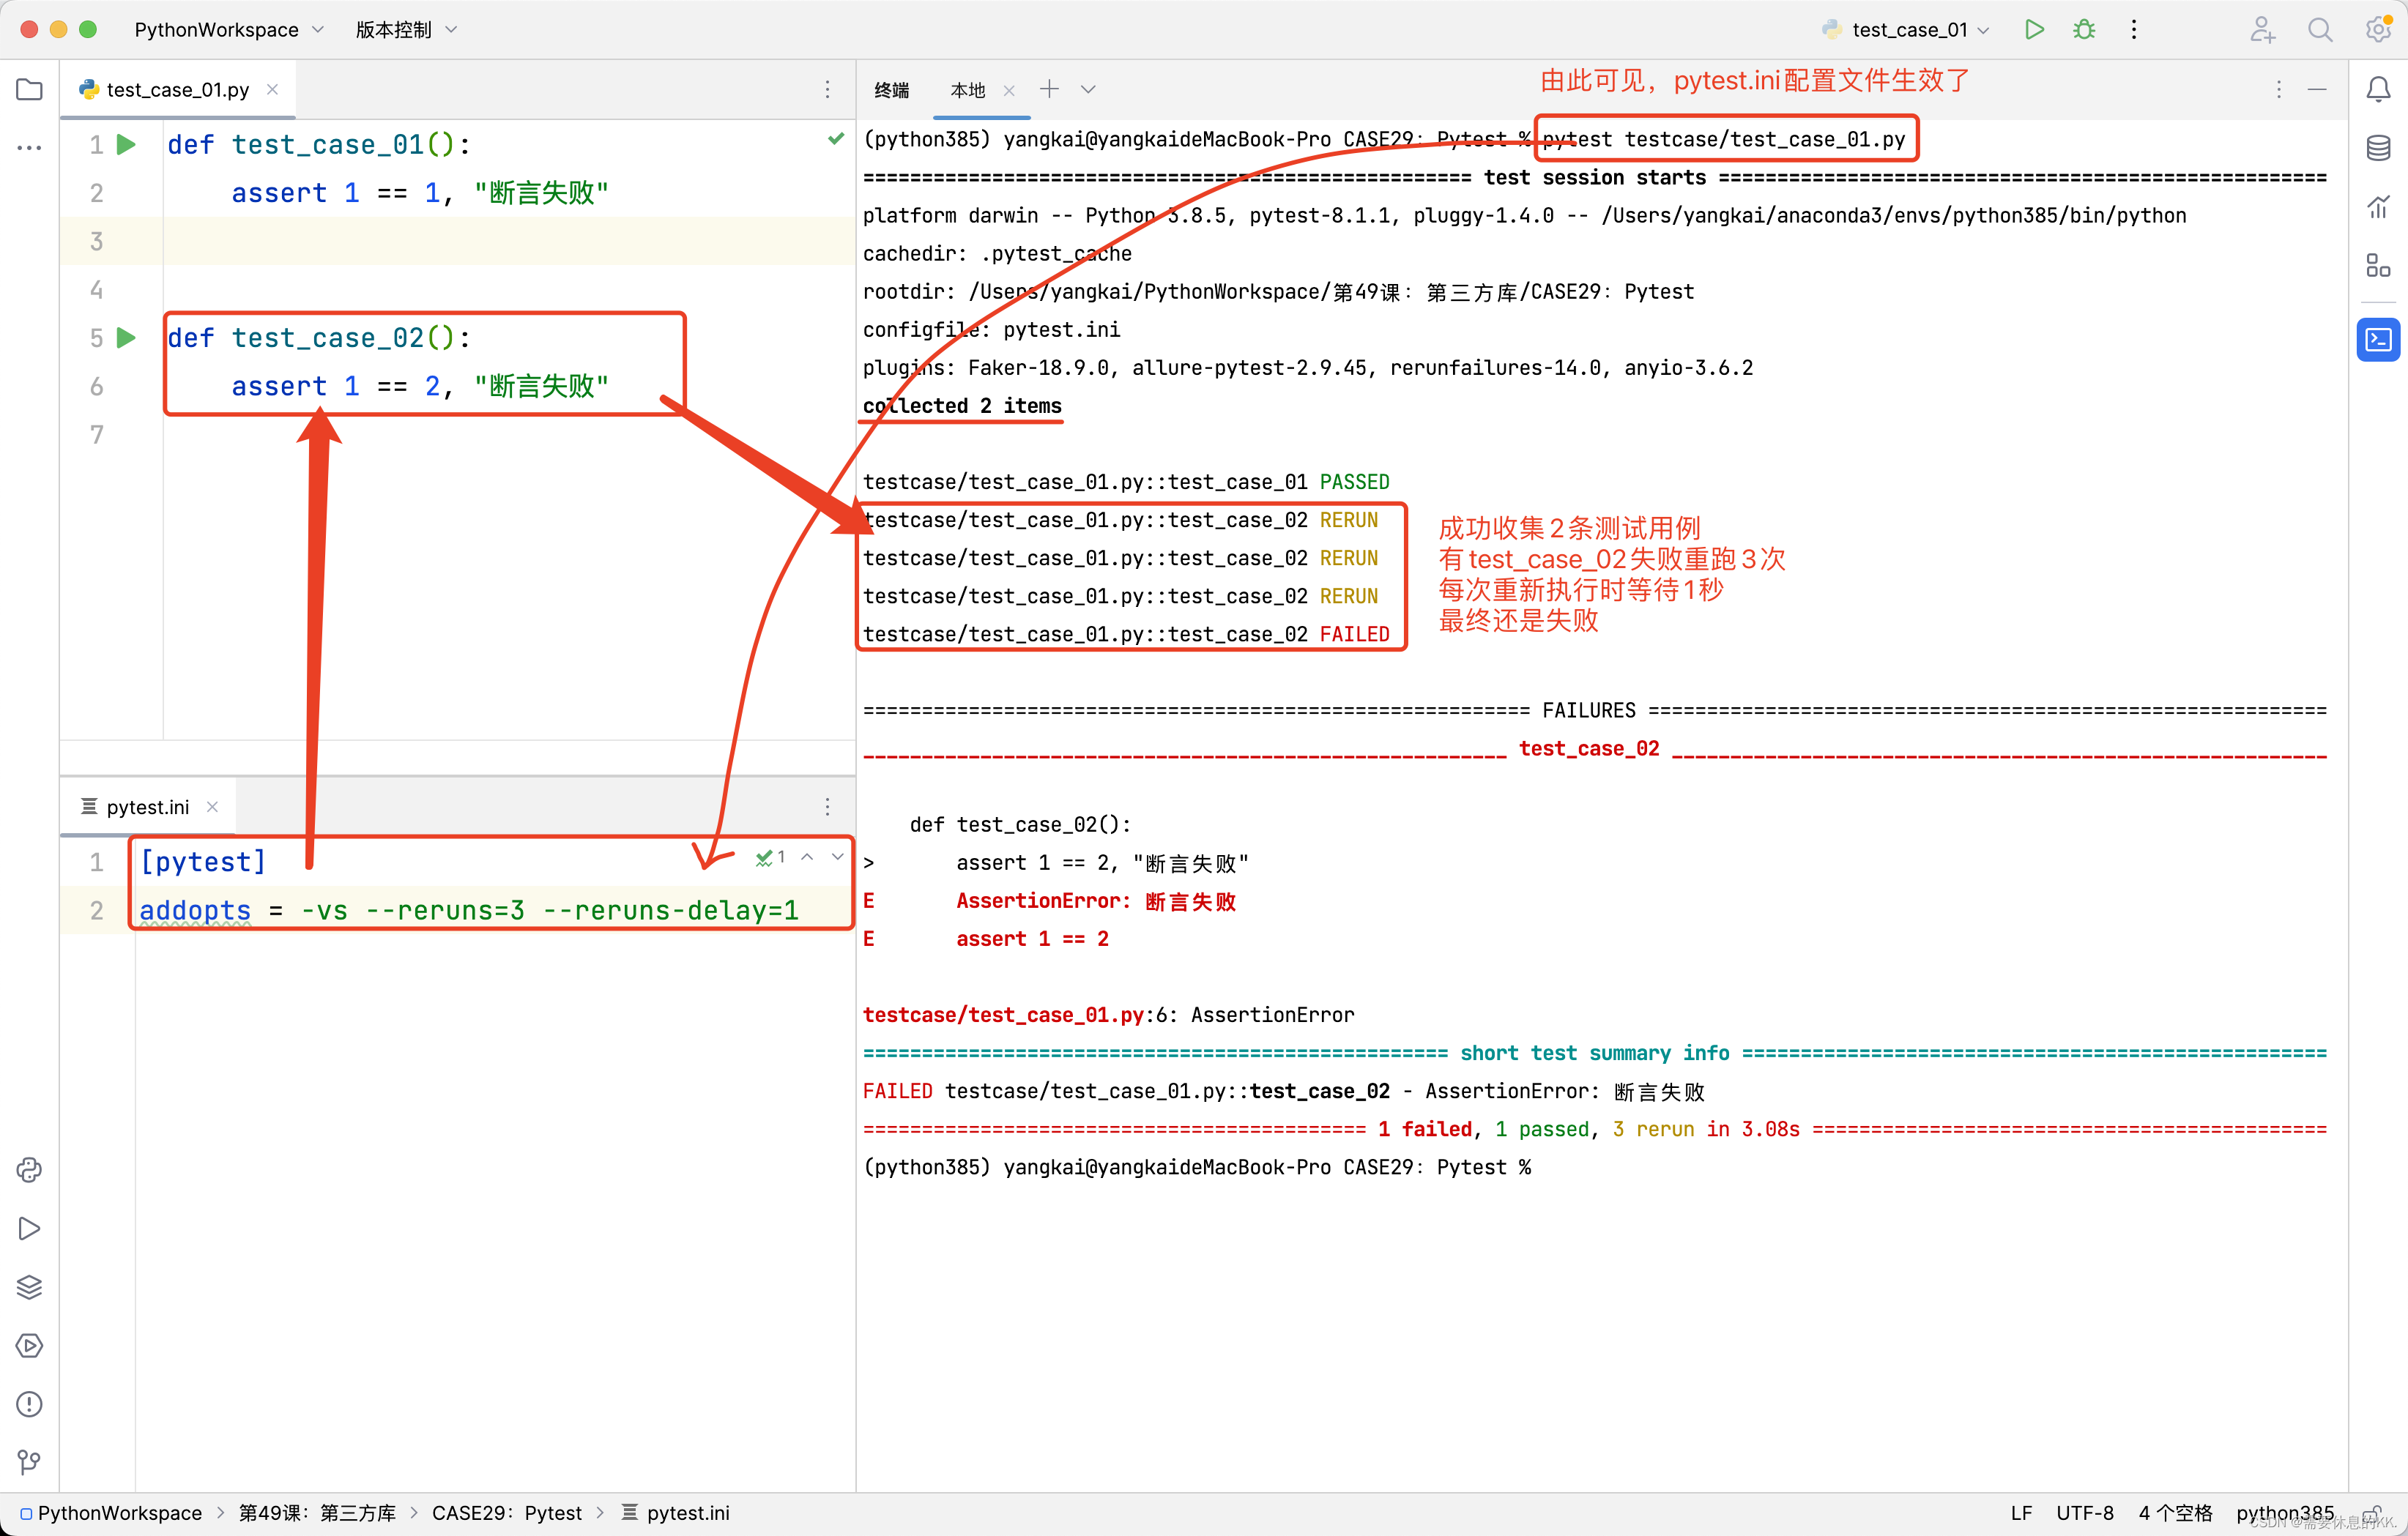This screenshot has width=2408, height=1536.
Task: Switch to the test_case_01.py editor tab
Action: (177, 89)
